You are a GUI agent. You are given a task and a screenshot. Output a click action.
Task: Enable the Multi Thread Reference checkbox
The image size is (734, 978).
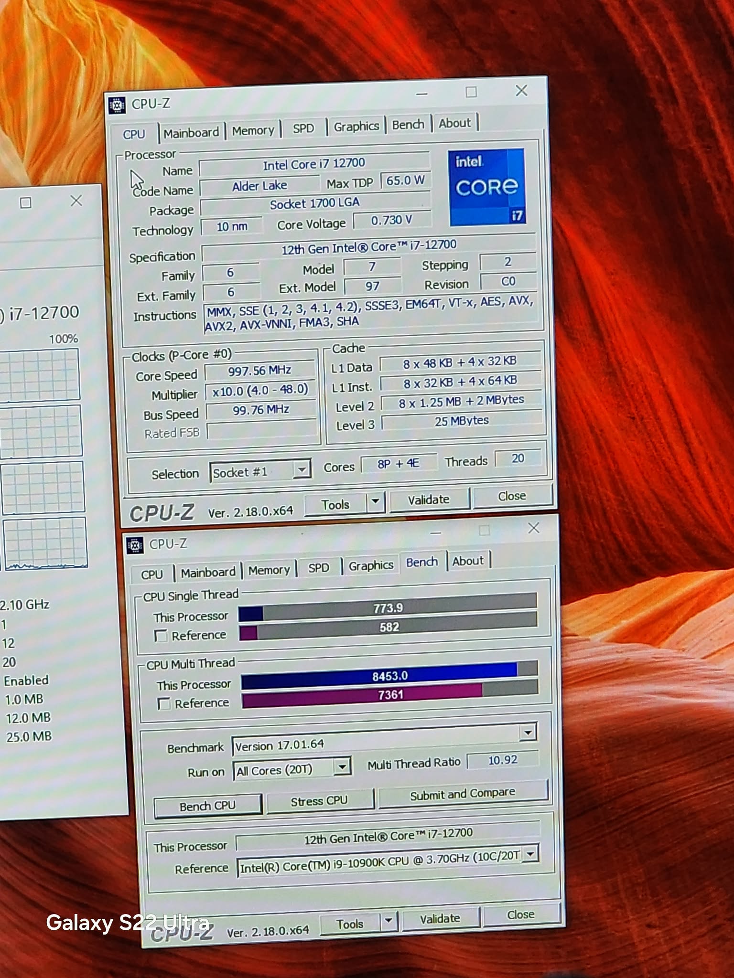coord(164,704)
